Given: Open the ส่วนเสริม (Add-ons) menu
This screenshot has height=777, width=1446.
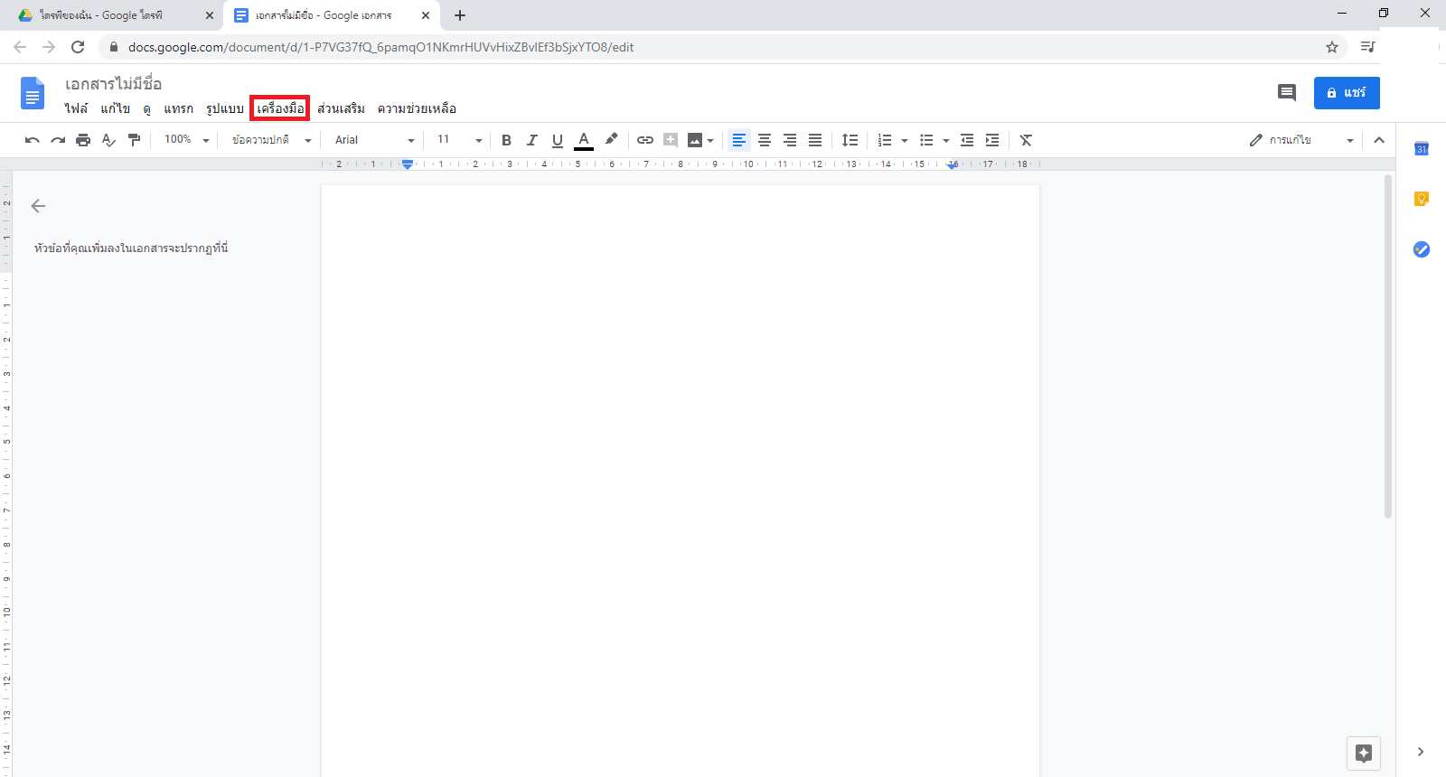Looking at the screenshot, I should [341, 108].
